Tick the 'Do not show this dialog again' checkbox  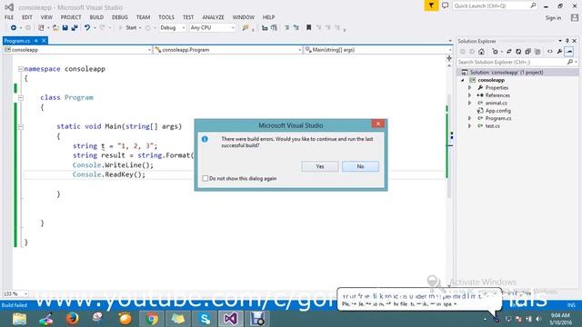click(206, 178)
